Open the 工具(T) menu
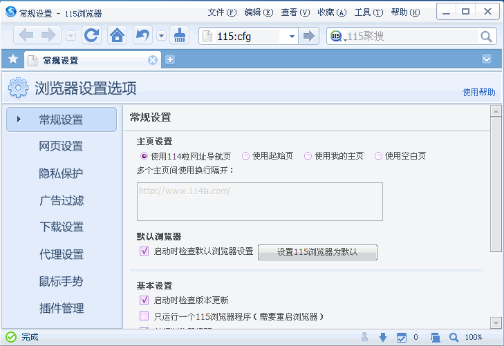Screen dimensions: 504x346 (368, 12)
